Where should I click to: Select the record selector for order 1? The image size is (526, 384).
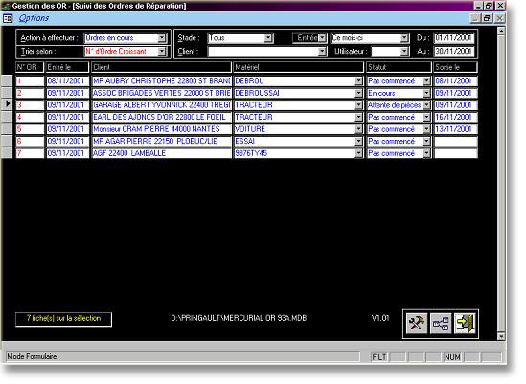point(7,80)
